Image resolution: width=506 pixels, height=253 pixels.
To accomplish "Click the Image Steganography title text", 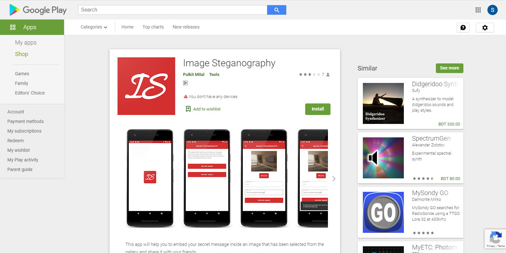I will click(x=229, y=63).
